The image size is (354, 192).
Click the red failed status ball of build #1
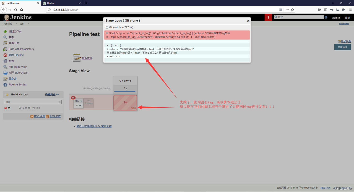(6, 108)
